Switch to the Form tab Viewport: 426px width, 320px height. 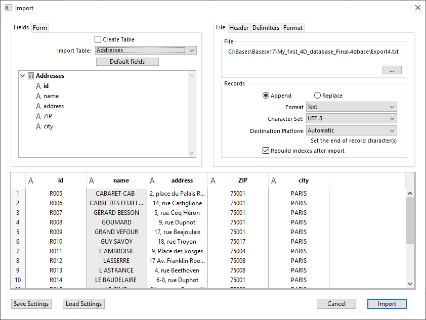tap(40, 28)
